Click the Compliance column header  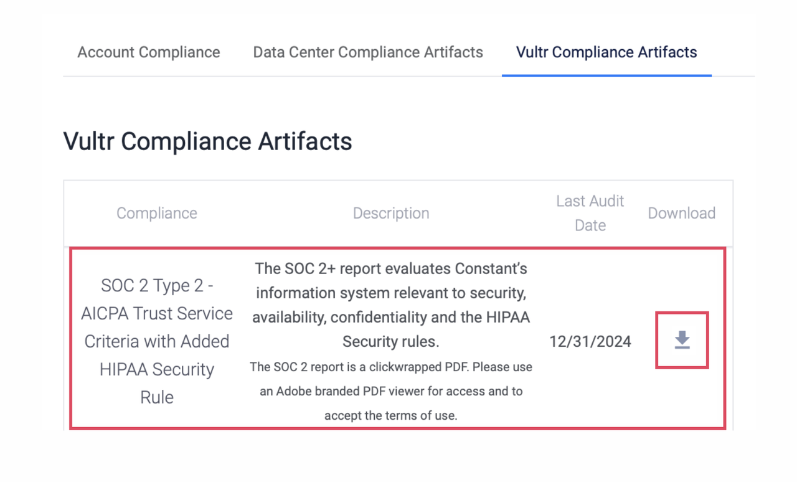[156, 213]
